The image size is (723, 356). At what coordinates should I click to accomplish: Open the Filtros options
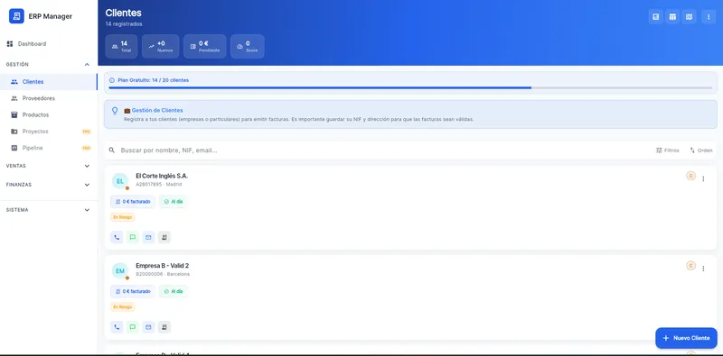pyautogui.click(x=668, y=151)
